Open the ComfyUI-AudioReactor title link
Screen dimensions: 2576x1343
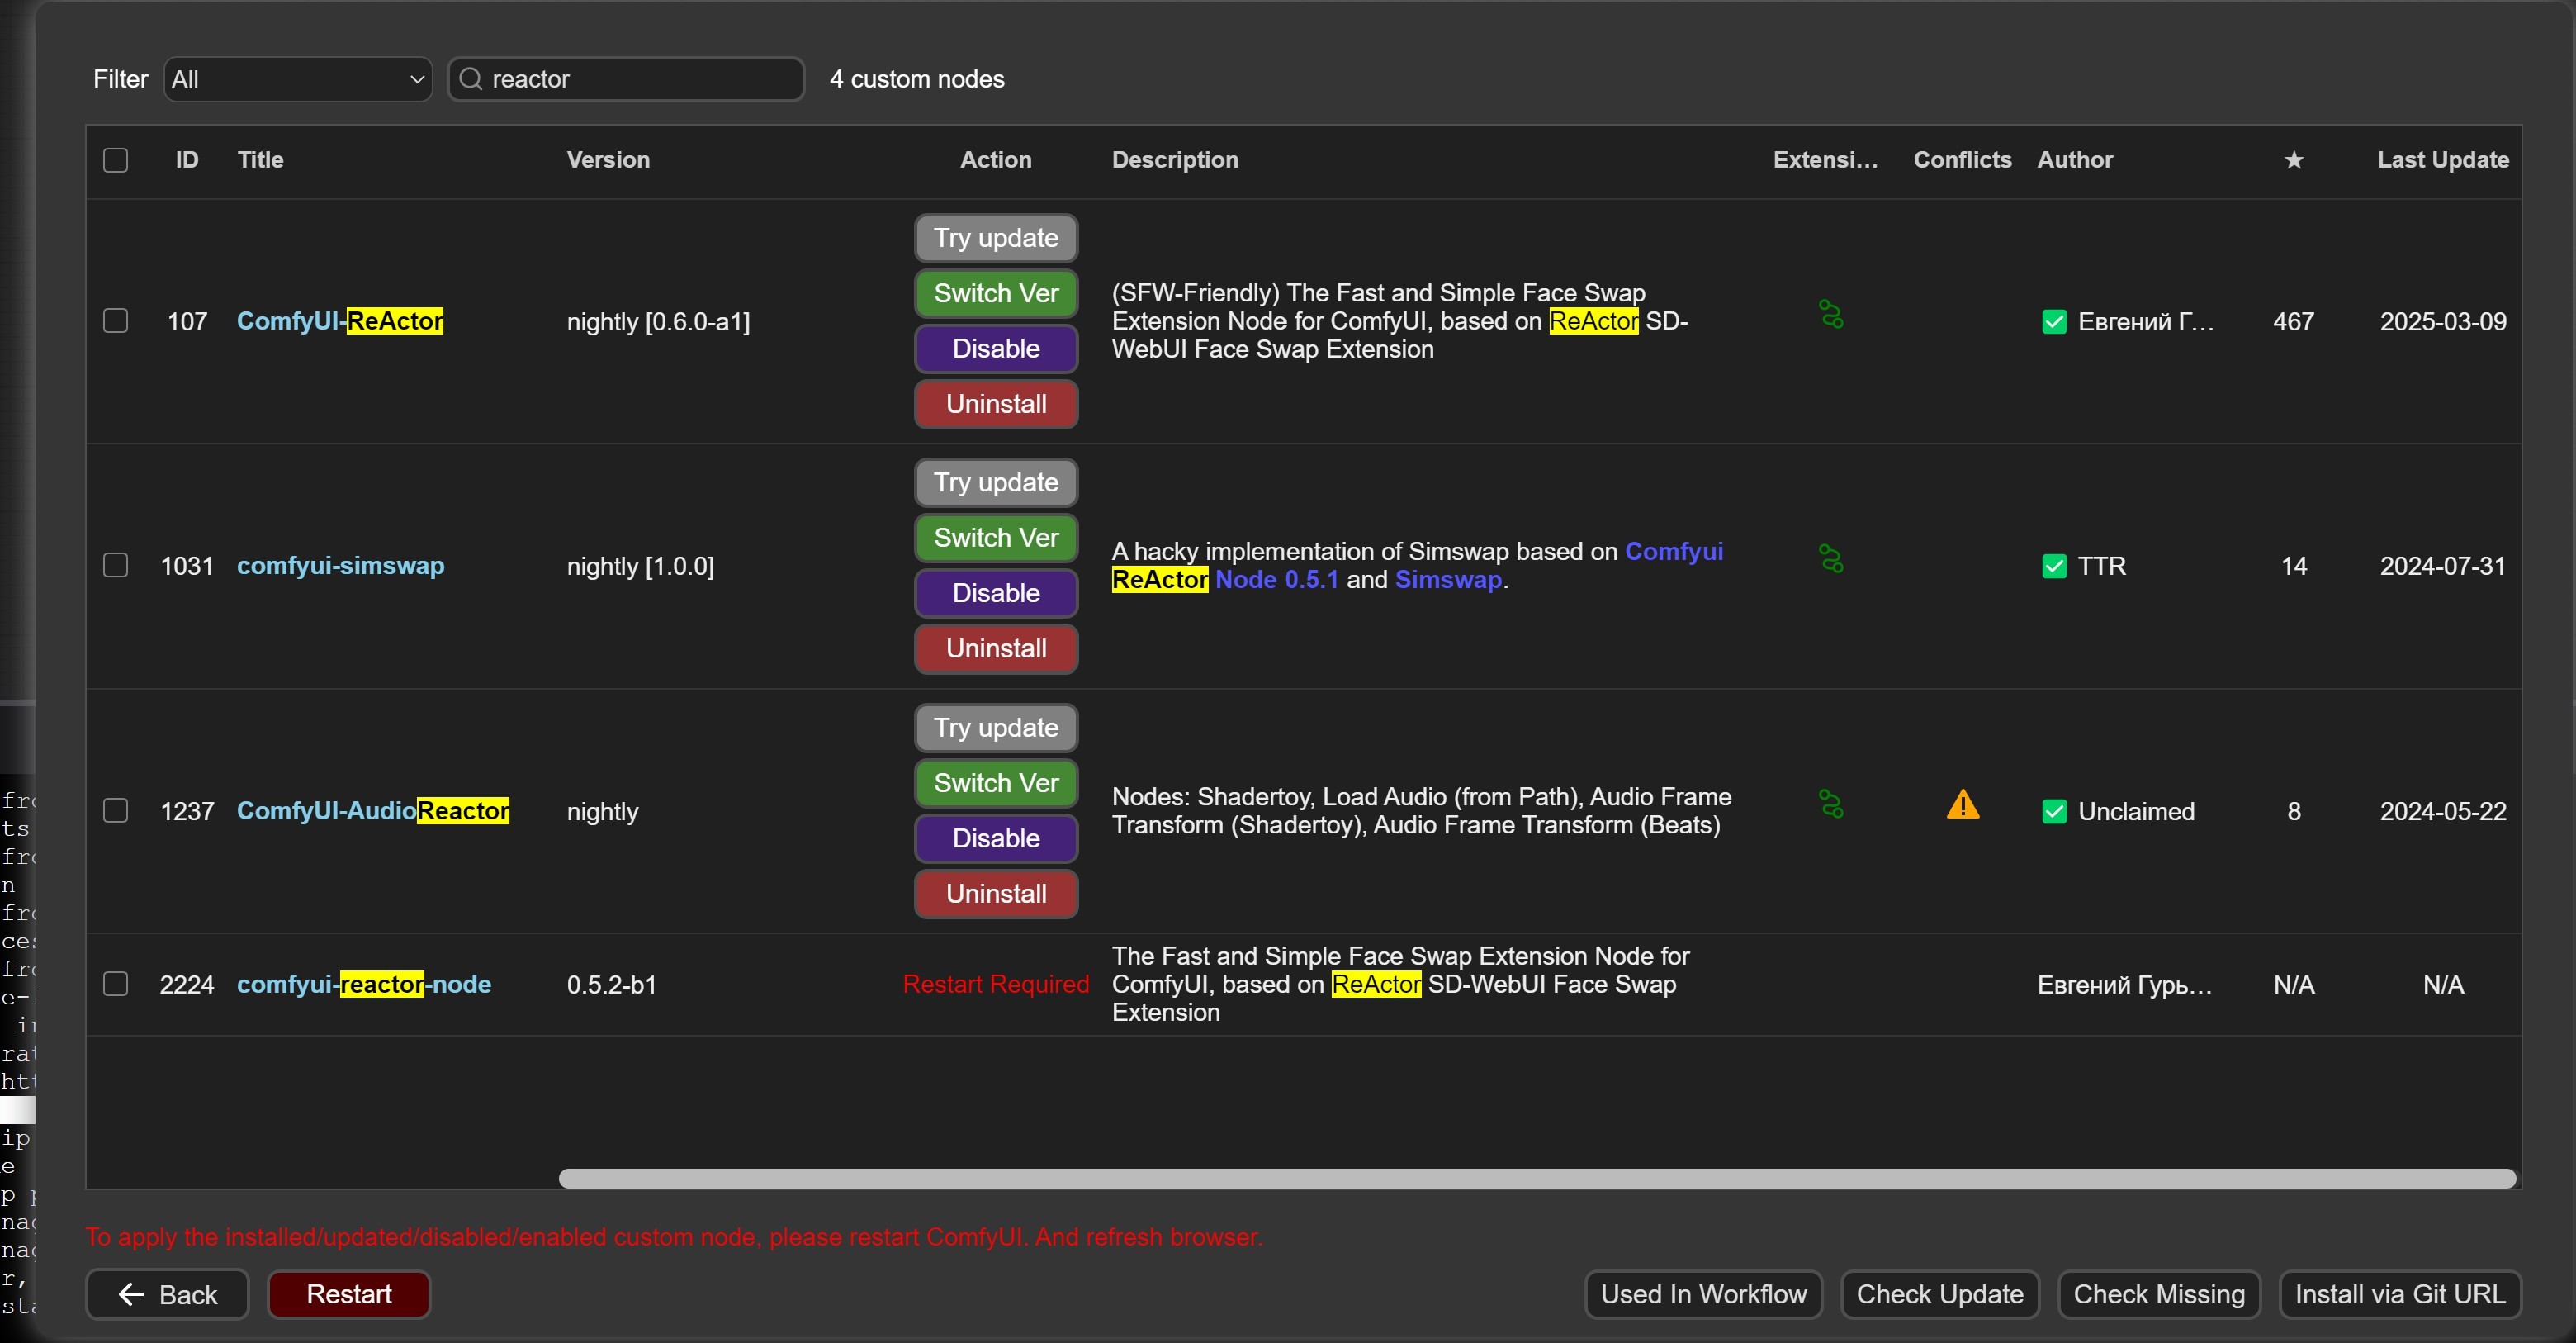coord(373,810)
